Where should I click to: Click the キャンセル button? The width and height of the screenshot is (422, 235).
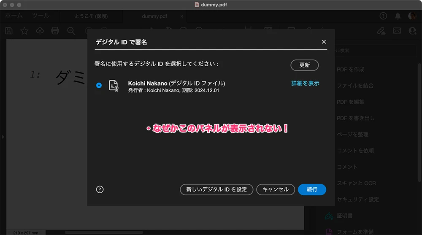click(275, 189)
